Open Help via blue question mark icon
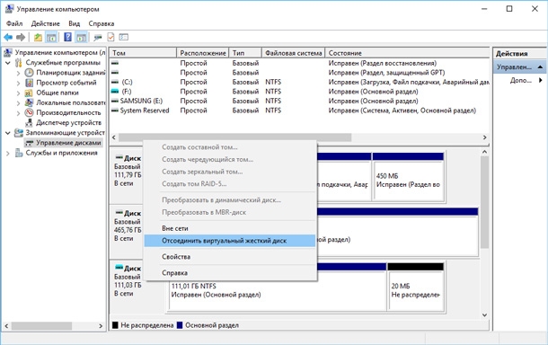The height and width of the screenshot is (345, 548). pyautogui.click(x=67, y=37)
